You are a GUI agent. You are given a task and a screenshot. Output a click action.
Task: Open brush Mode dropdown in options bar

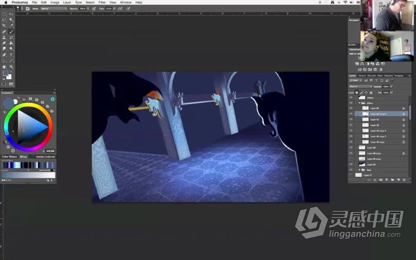coord(54,9)
